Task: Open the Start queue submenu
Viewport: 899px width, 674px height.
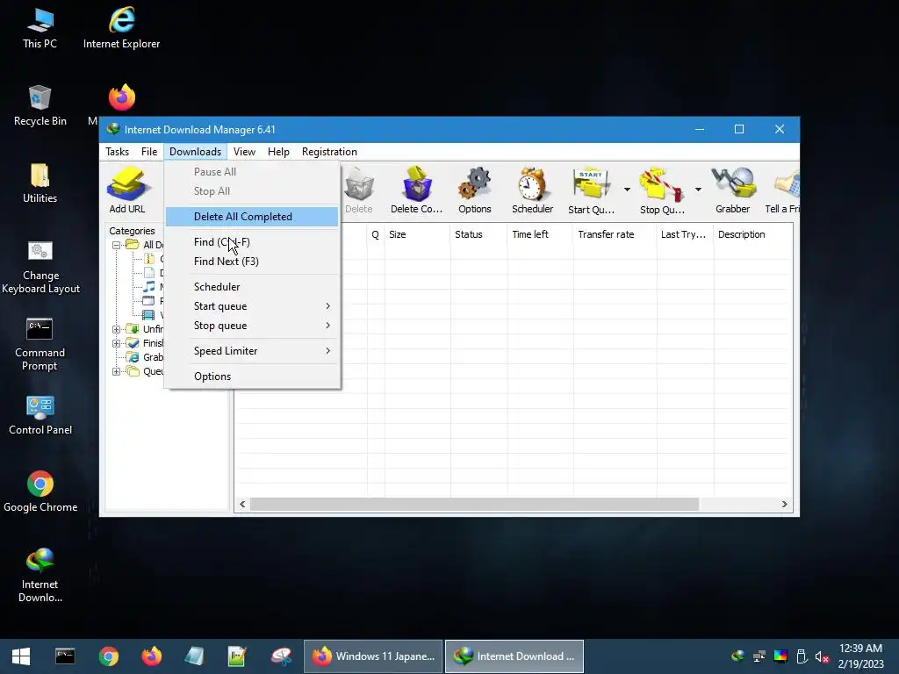Action: click(252, 306)
